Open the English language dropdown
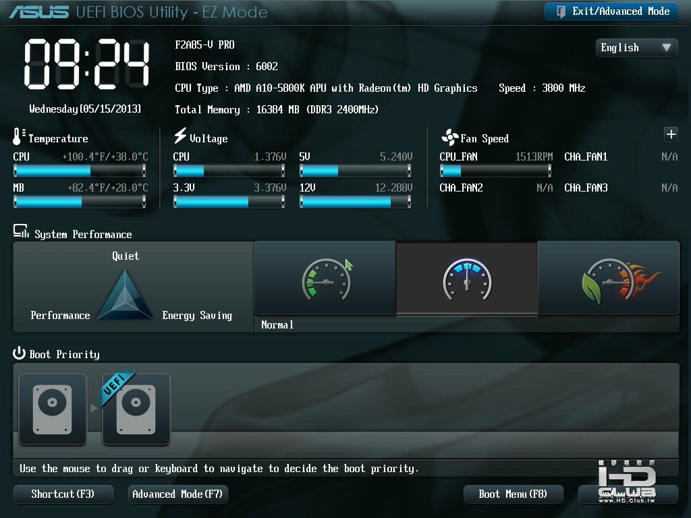 point(636,48)
